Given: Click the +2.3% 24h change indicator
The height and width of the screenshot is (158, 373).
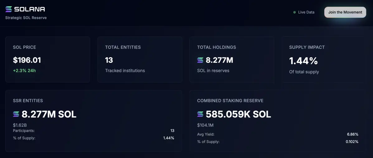Looking at the screenshot, I should pyautogui.click(x=24, y=71).
